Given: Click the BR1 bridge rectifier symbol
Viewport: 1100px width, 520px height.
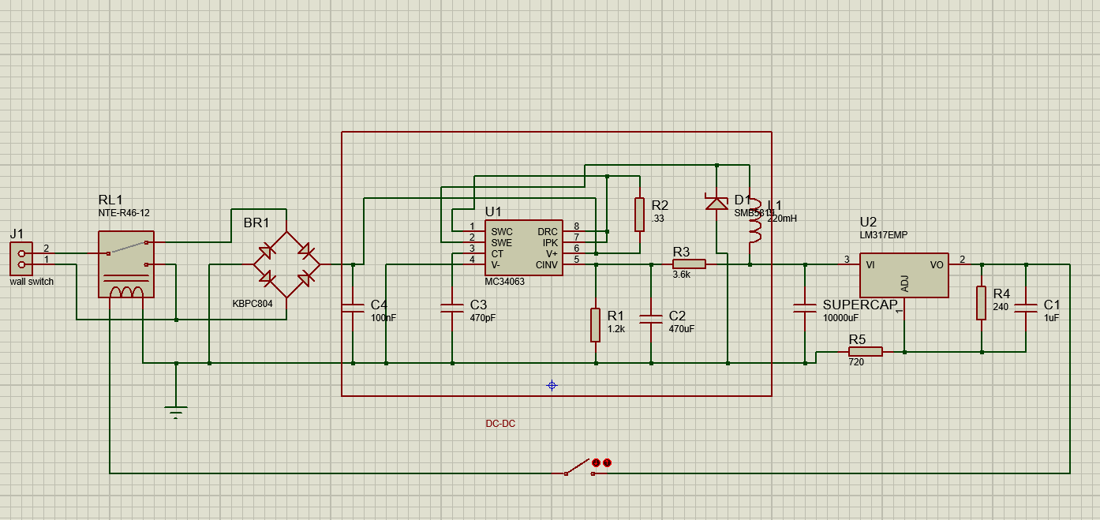Looking at the screenshot, I should pos(286,264).
